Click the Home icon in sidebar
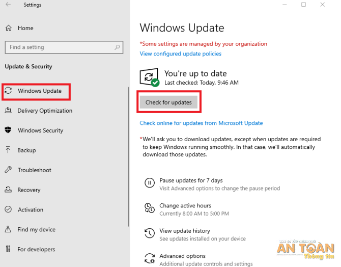Viewport: 341px width, 267px height. pos(8,28)
